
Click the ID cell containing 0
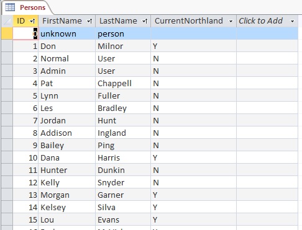[x=25, y=33]
